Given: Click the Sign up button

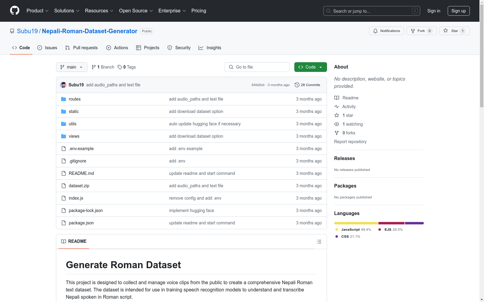Looking at the screenshot, I should click(459, 11).
